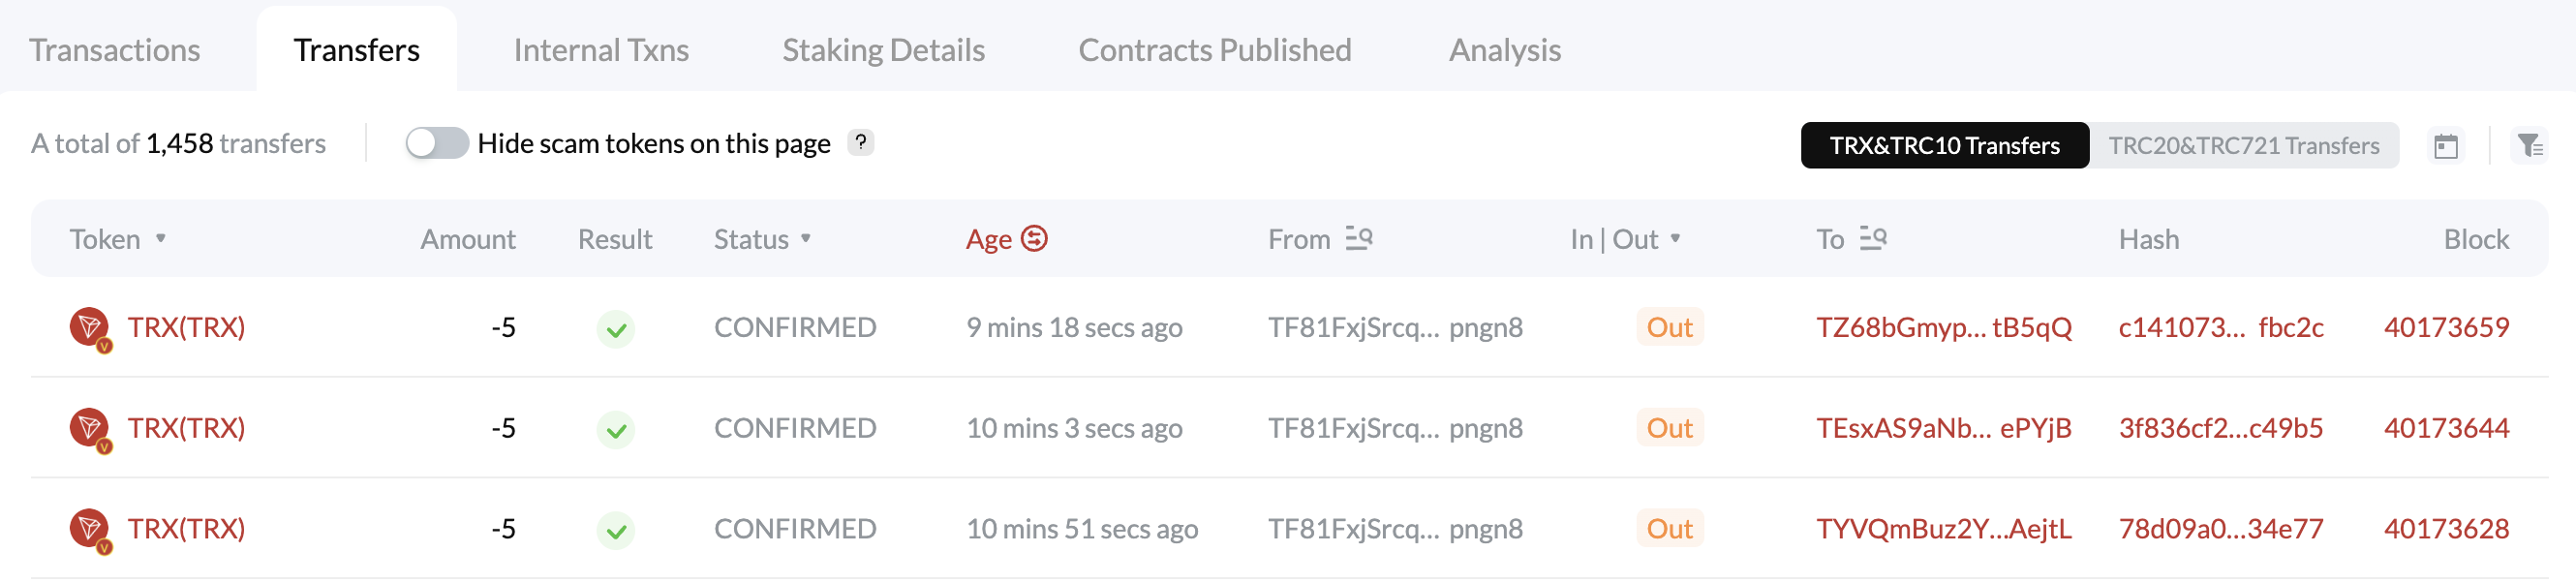Click the From column address search icon

(x=1358, y=239)
